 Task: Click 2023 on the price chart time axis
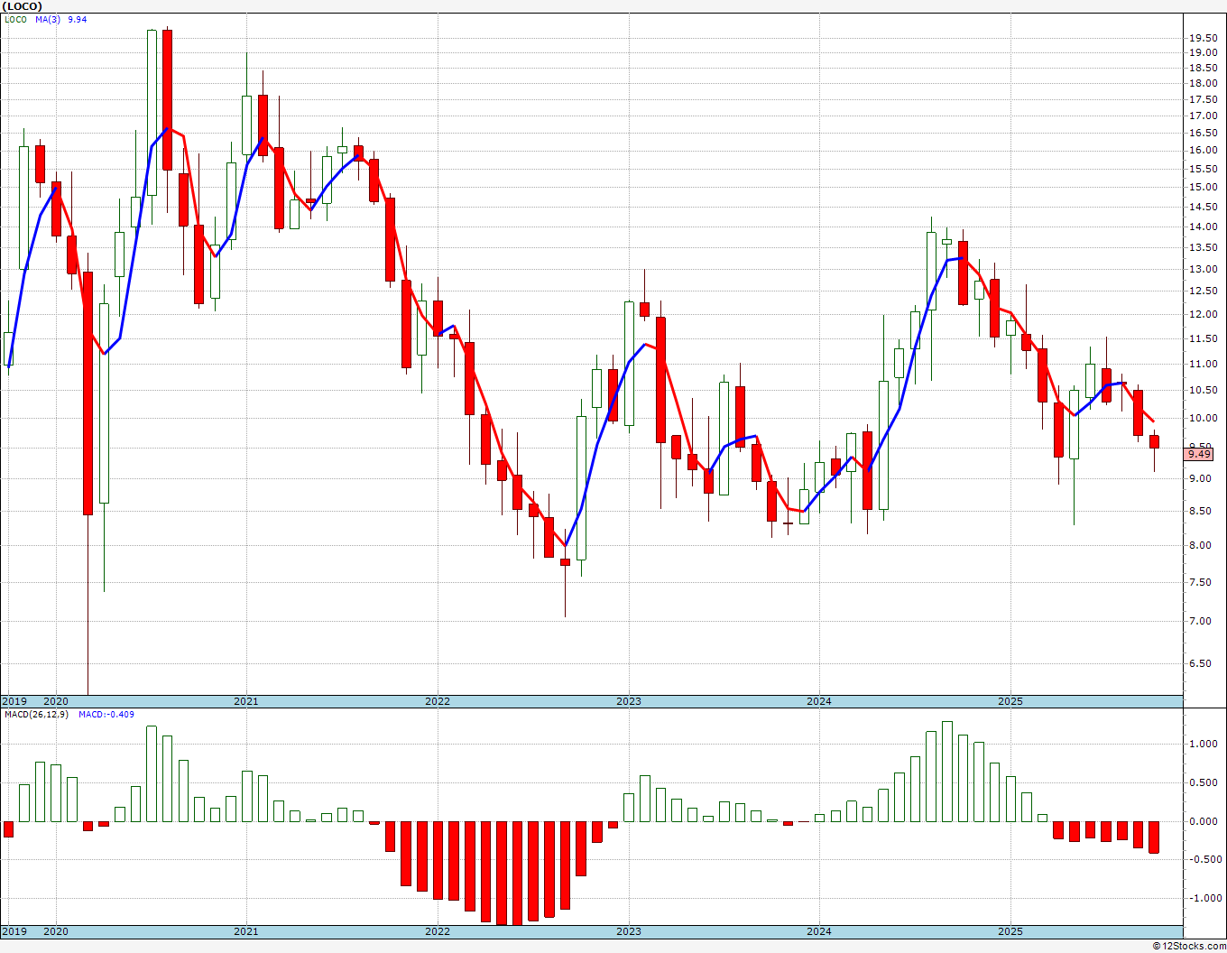(x=629, y=701)
